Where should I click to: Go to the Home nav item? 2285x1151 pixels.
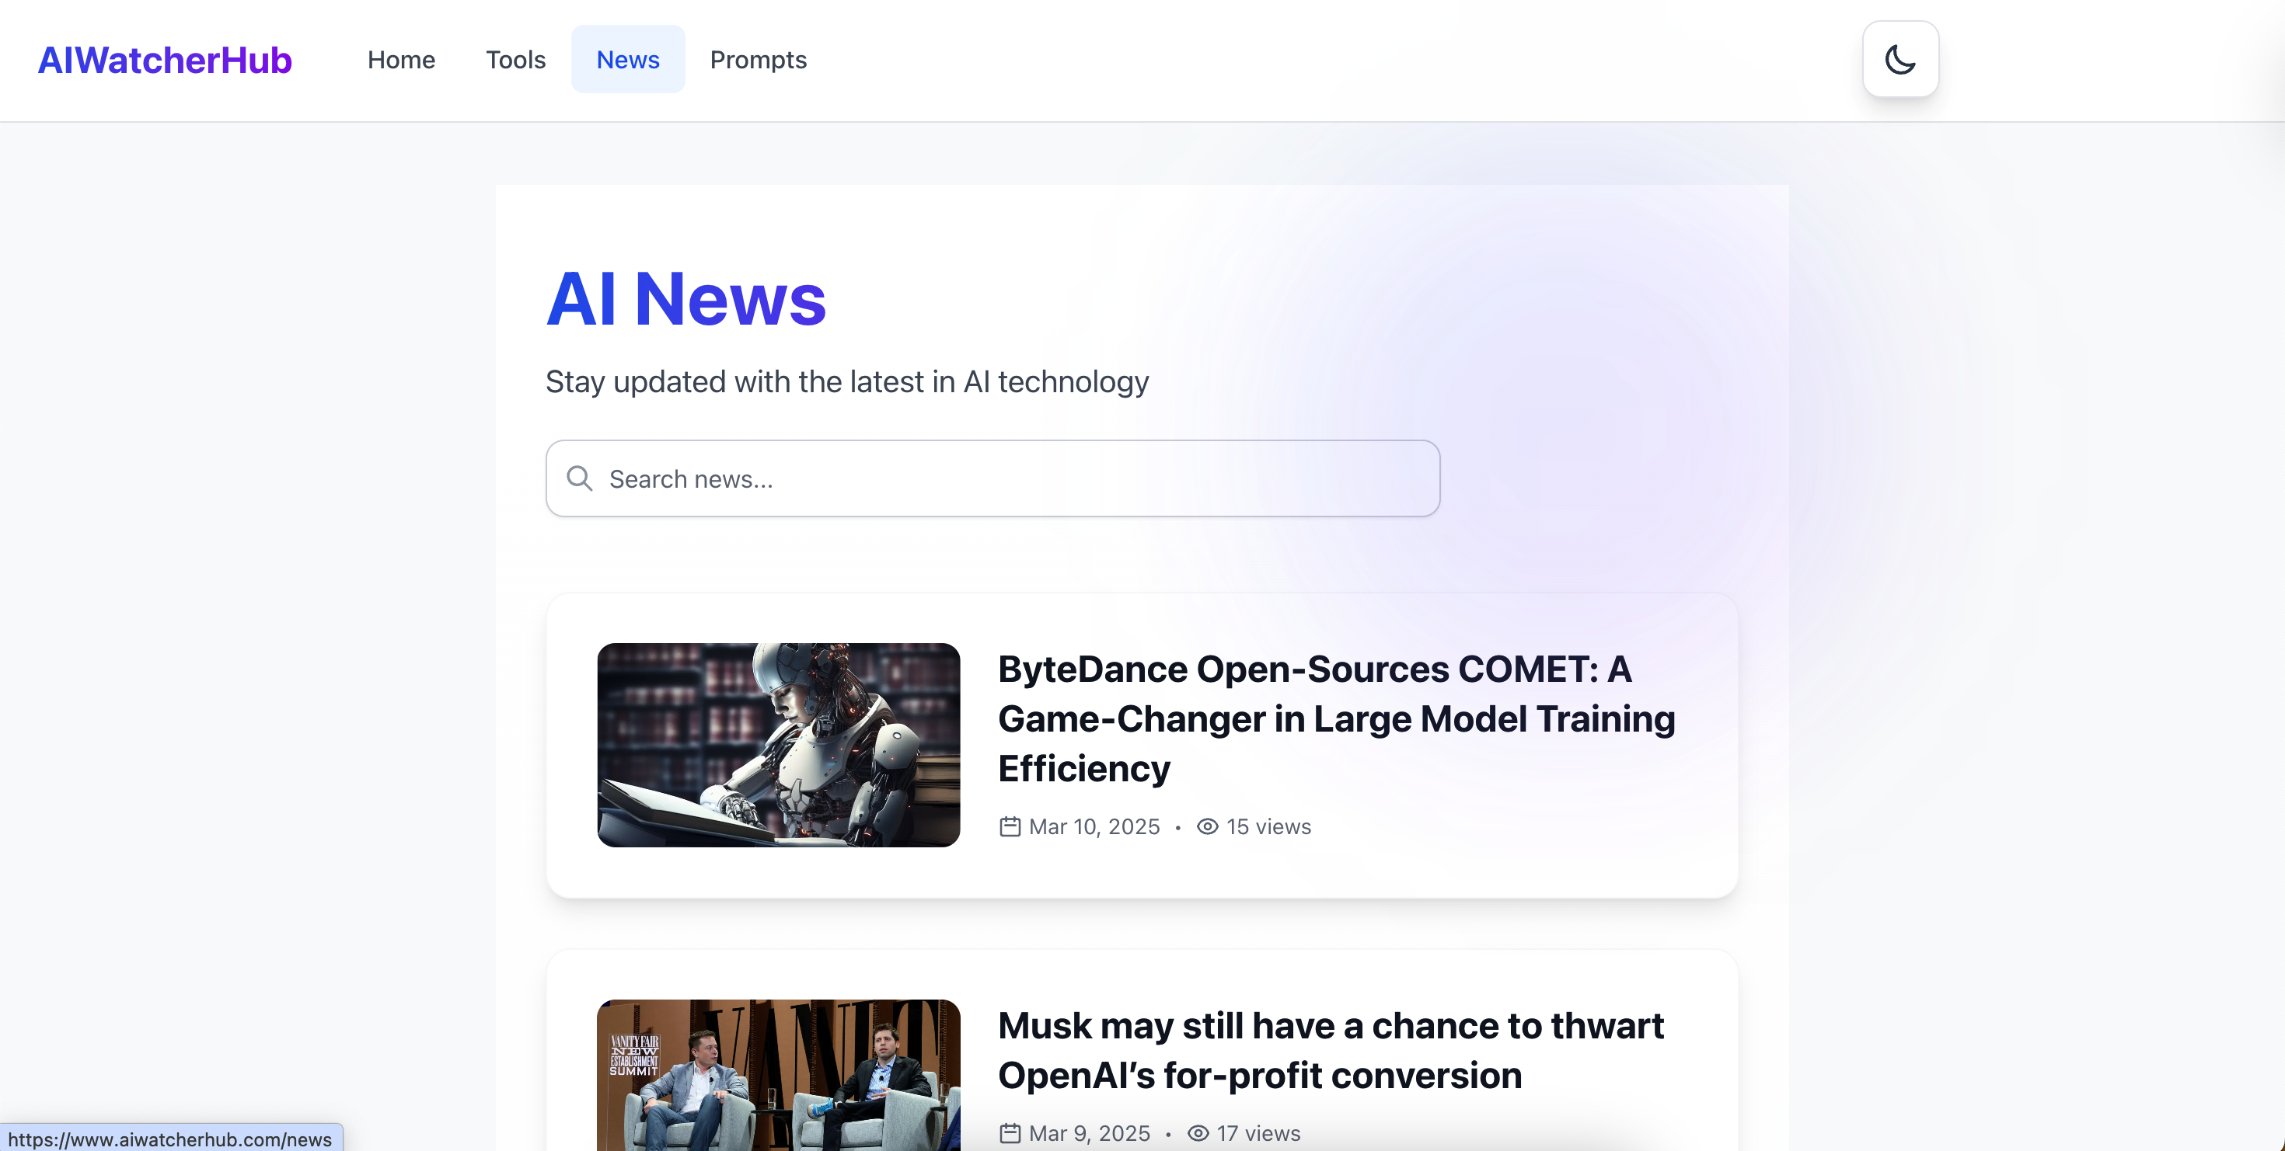pyautogui.click(x=401, y=59)
